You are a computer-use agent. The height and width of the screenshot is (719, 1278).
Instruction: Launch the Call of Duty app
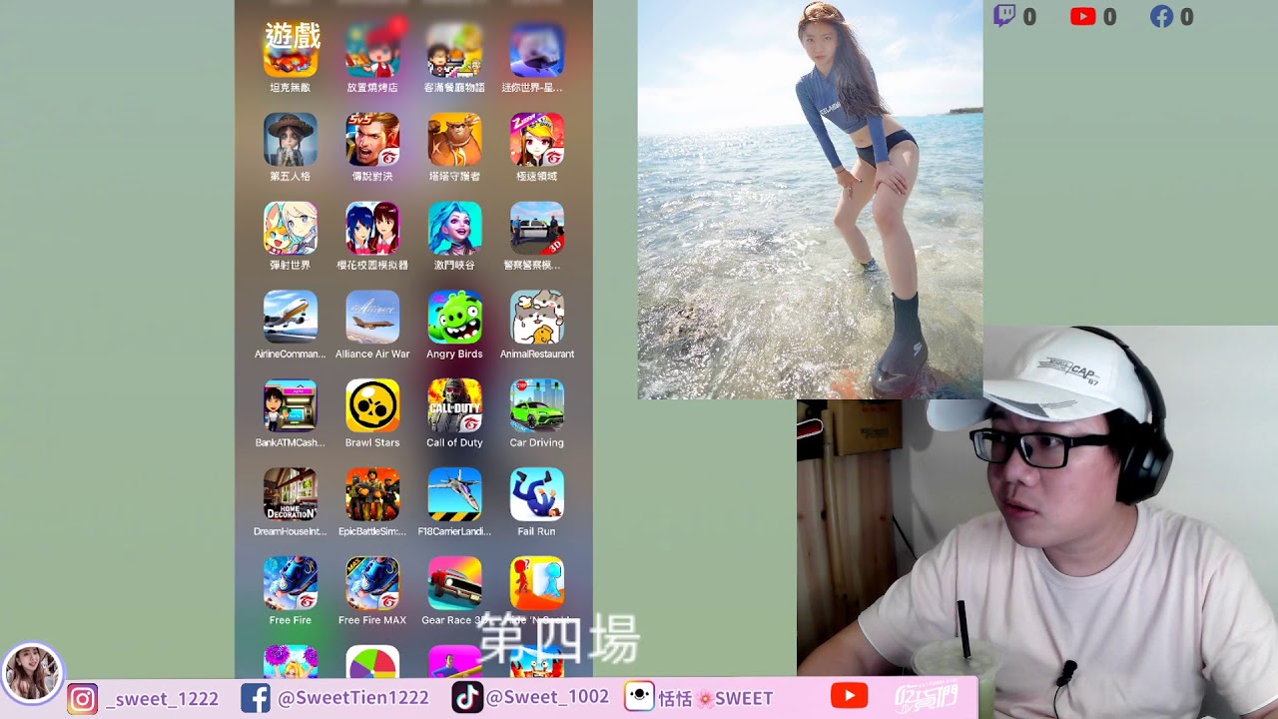pos(454,406)
